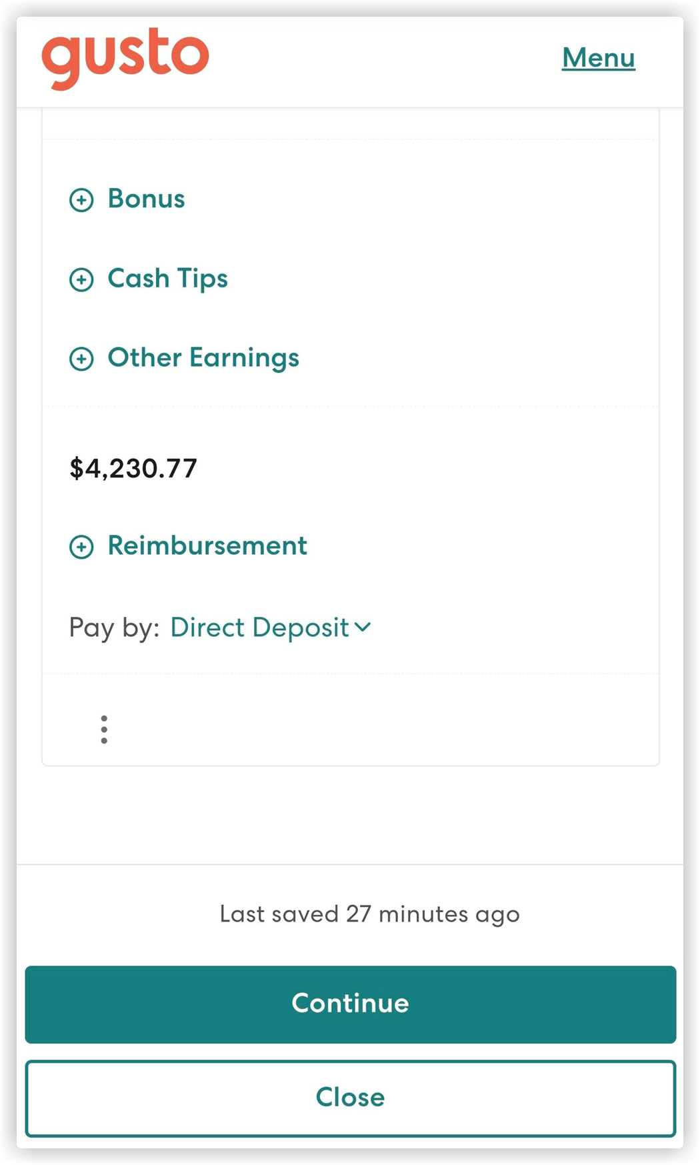Click the Pay by label text
Image resolution: width=700 pixels, height=1165 pixels.
tap(114, 628)
